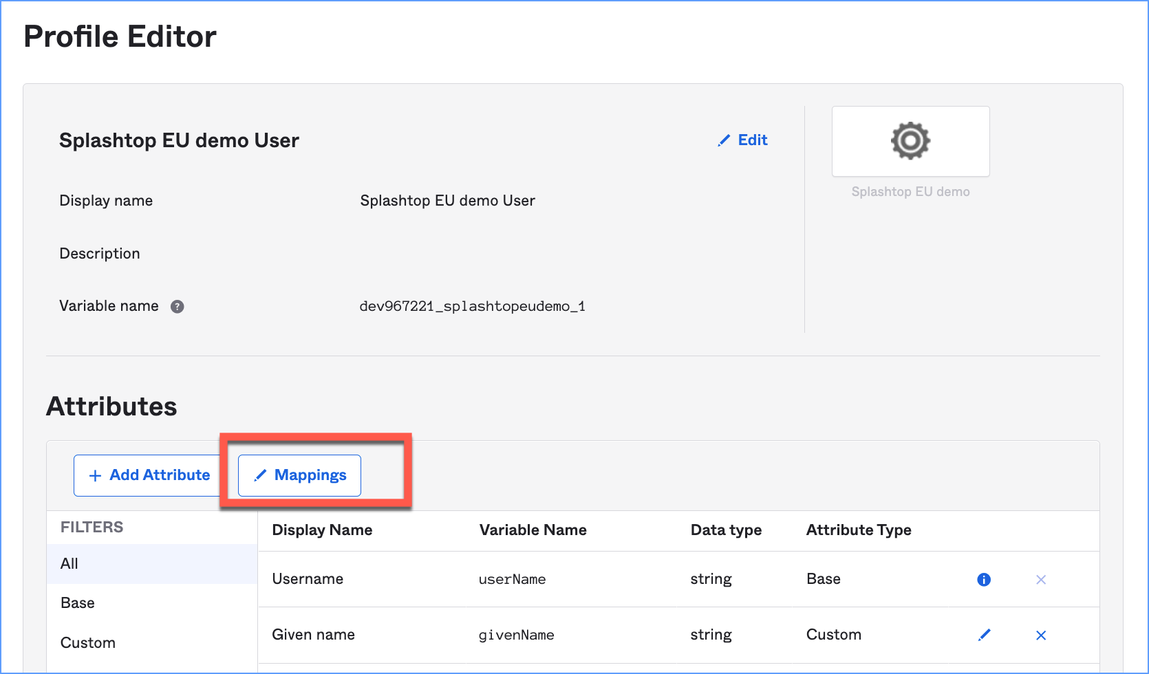Click the dev967221_splashtopeudemo_1 variable value
The height and width of the screenshot is (674, 1149).
472,307
